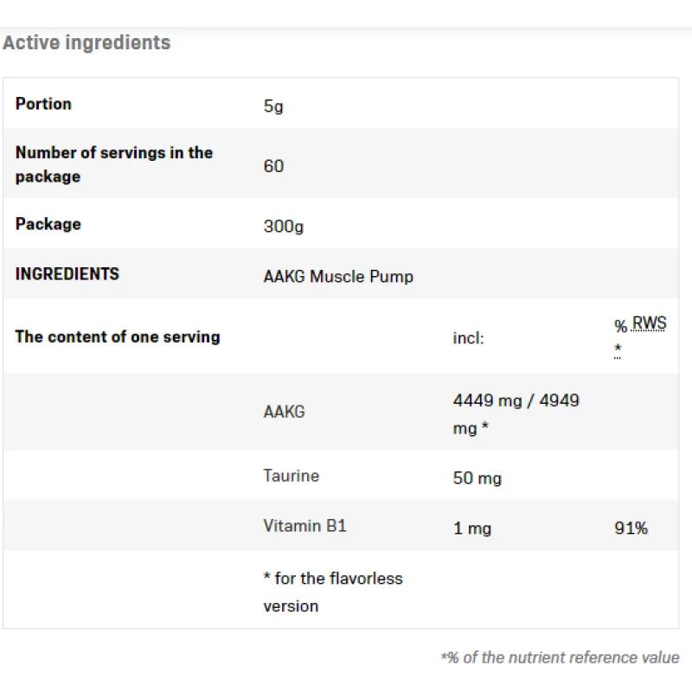692x692 pixels.
Task: Click The content of one serving label
Action: coord(118,336)
